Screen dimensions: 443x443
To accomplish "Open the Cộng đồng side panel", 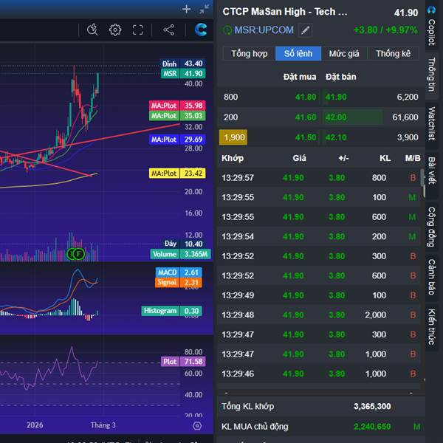I will tap(431, 227).
